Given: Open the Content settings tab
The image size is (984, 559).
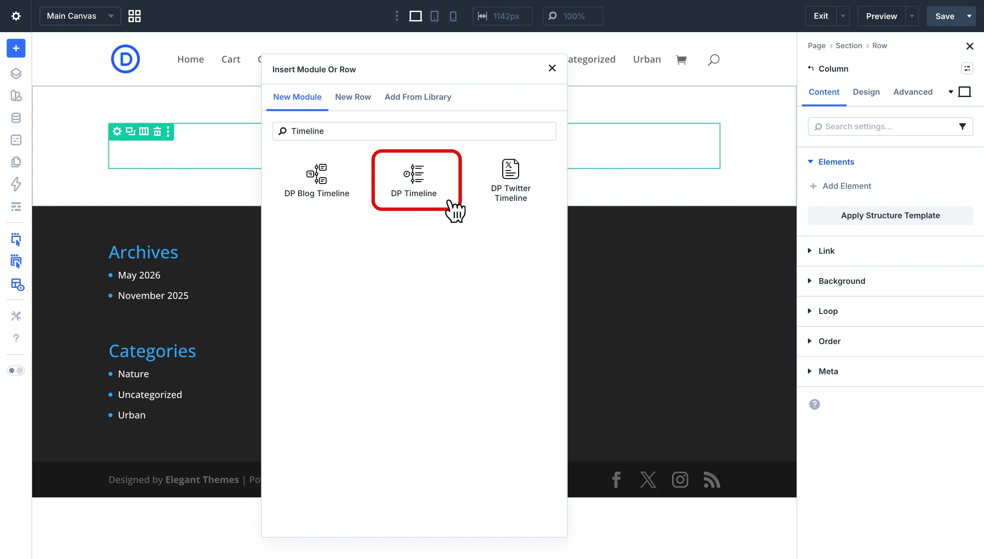Looking at the screenshot, I should pos(824,92).
